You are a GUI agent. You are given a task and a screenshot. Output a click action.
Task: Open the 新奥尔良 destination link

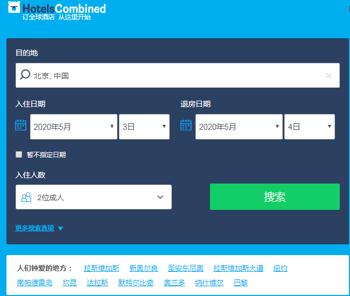click(x=143, y=269)
